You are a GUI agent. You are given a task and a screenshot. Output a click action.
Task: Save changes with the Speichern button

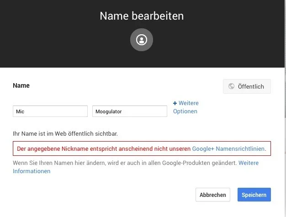(x=254, y=195)
